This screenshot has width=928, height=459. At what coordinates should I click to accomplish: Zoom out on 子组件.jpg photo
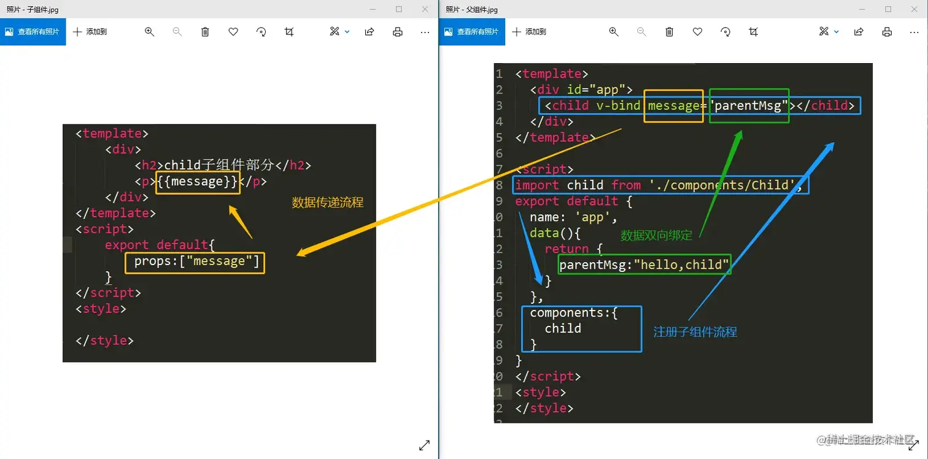[x=177, y=32]
